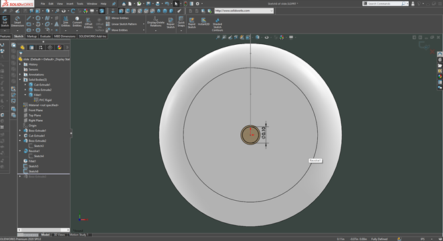
Task: Open the Options gear icon
Action: (197, 3)
